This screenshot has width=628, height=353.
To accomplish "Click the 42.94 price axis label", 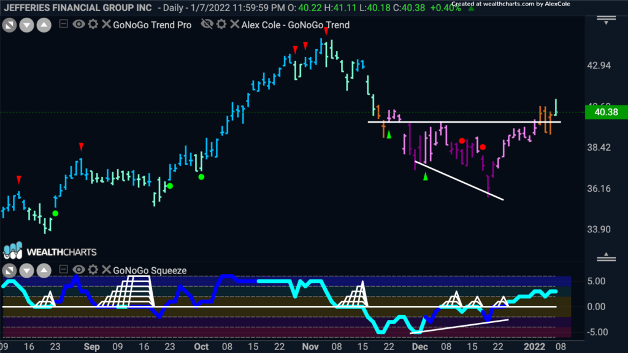I will 599,65.
